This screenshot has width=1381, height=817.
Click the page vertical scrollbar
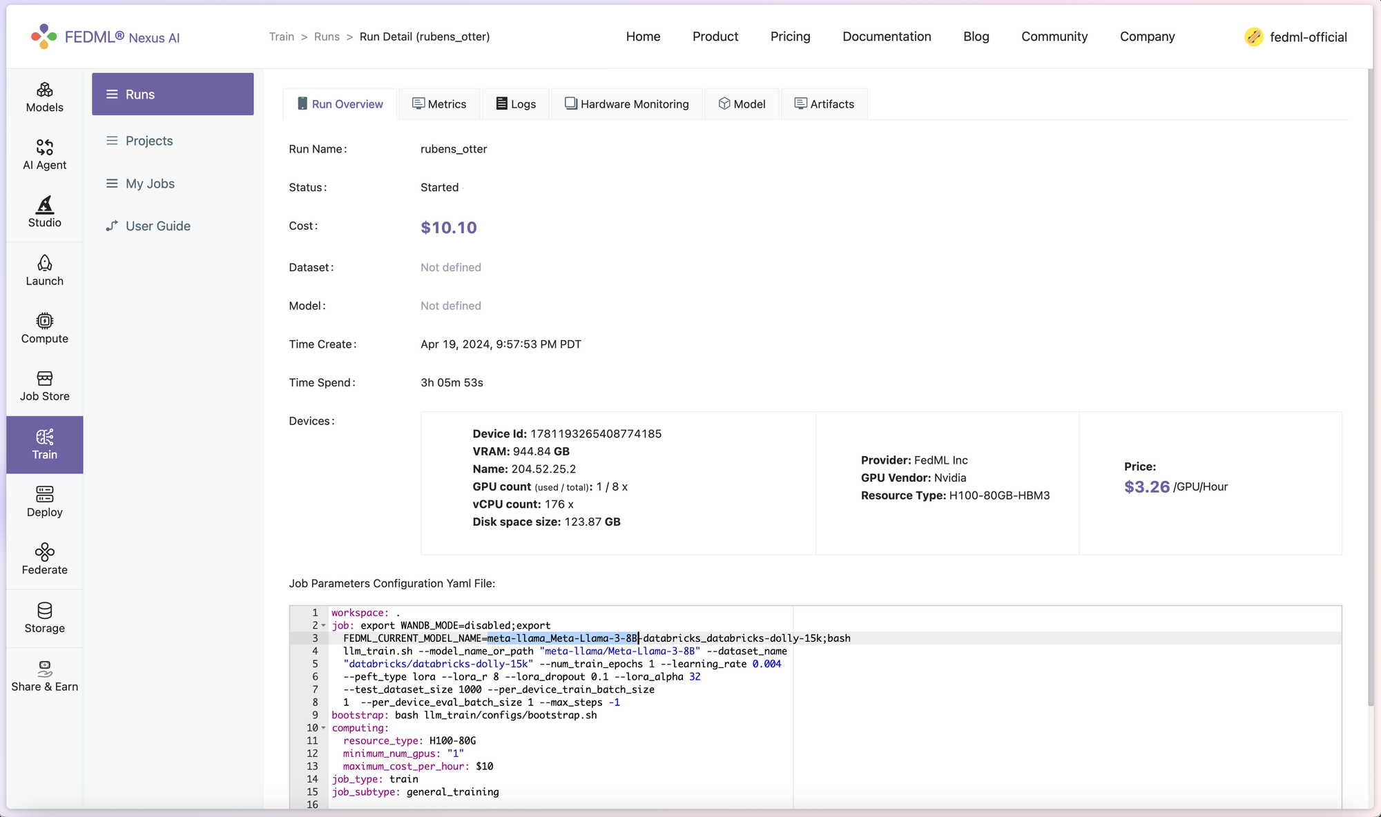point(1370,386)
